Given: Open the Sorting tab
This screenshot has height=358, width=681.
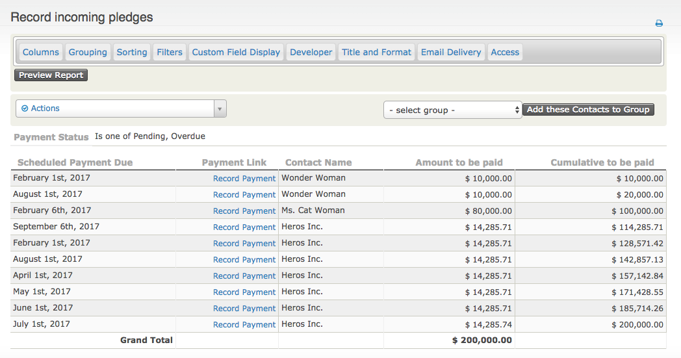Looking at the screenshot, I should [x=132, y=52].
